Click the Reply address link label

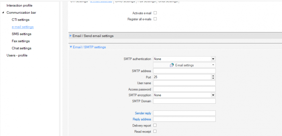(x=142, y=119)
